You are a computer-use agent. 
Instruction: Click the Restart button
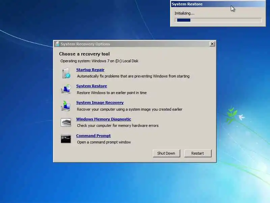[x=198, y=153]
